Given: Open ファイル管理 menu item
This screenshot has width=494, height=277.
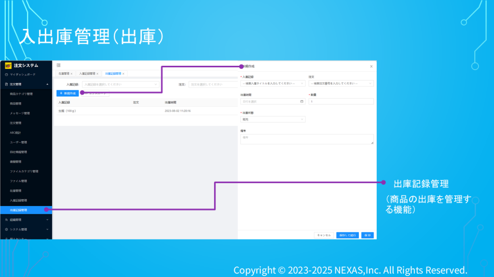Looking at the screenshot, I should click(x=18, y=181).
